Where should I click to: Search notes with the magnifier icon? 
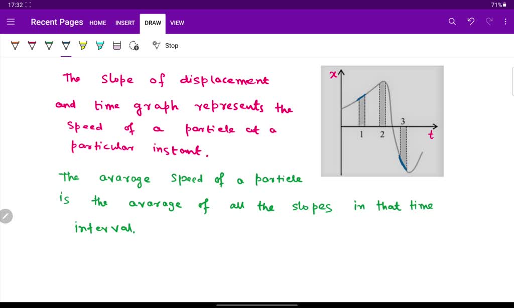[452, 22]
